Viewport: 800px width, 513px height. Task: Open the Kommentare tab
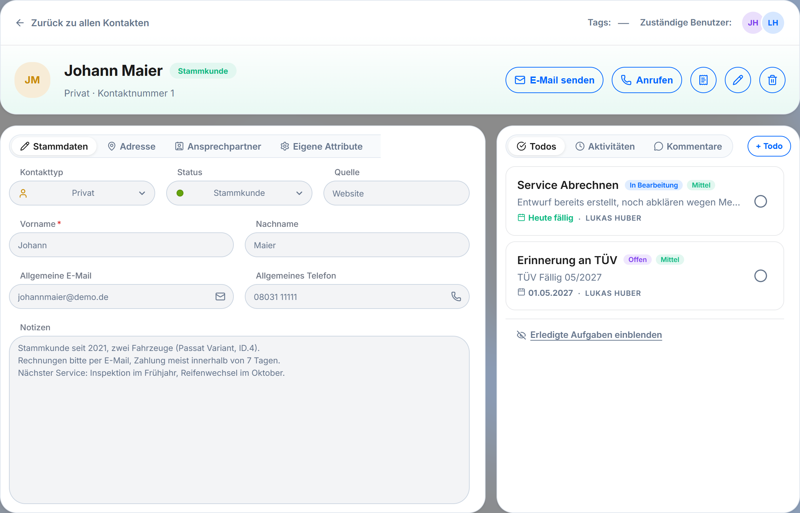(x=688, y=146)
